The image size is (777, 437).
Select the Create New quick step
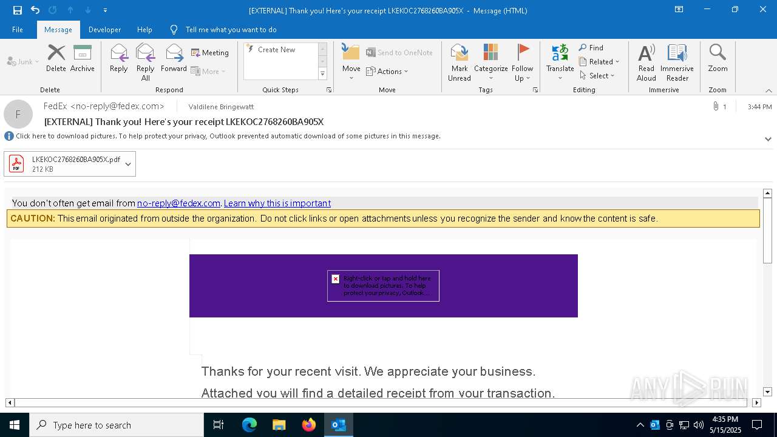tap(280, 50)
